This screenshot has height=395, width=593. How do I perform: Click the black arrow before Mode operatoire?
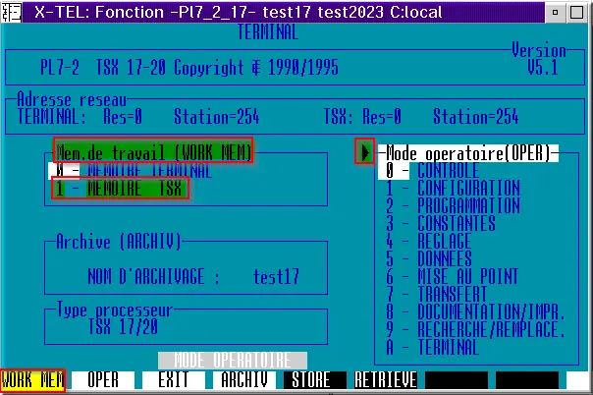(364, 151)
